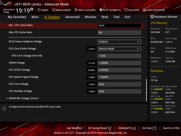Image resolution: width=181 pixels, height=136 pixels.
Task: Select the Min. CPU Cache Ratio label
Action: pos(21,25)
